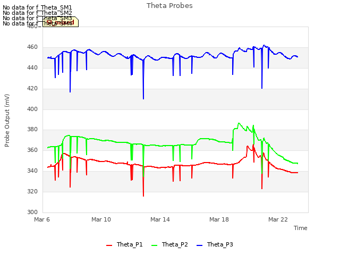Click the 460 y-axis tick label
Image resolution: width=340 pixels, height=255 pixels.
pyautogui.click(x=32, y=47)
